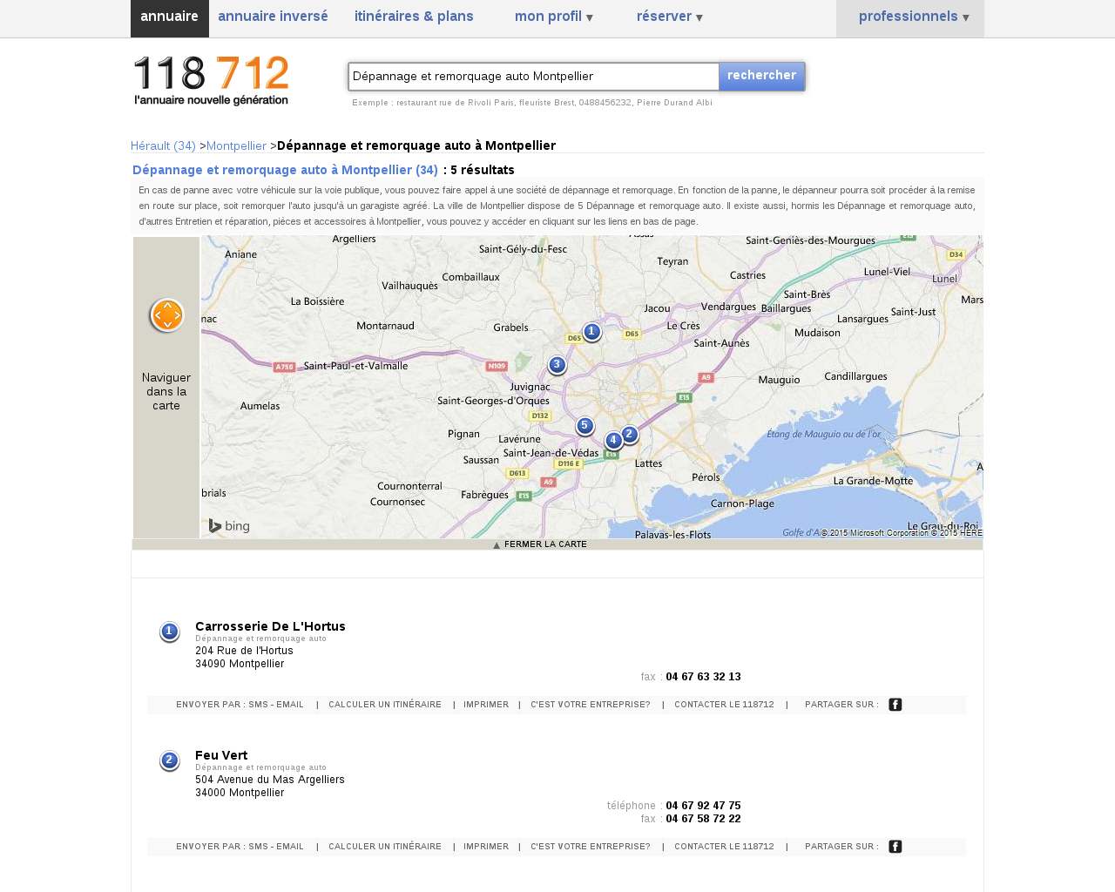Click Palavas-les-Flots label on the map
This screenshot has height=892, width=1115.
[672, 534]
